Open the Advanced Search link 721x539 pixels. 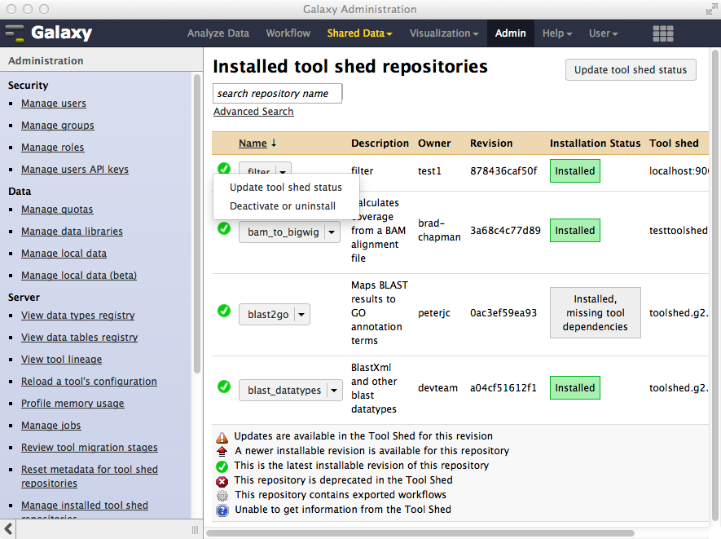253,112
